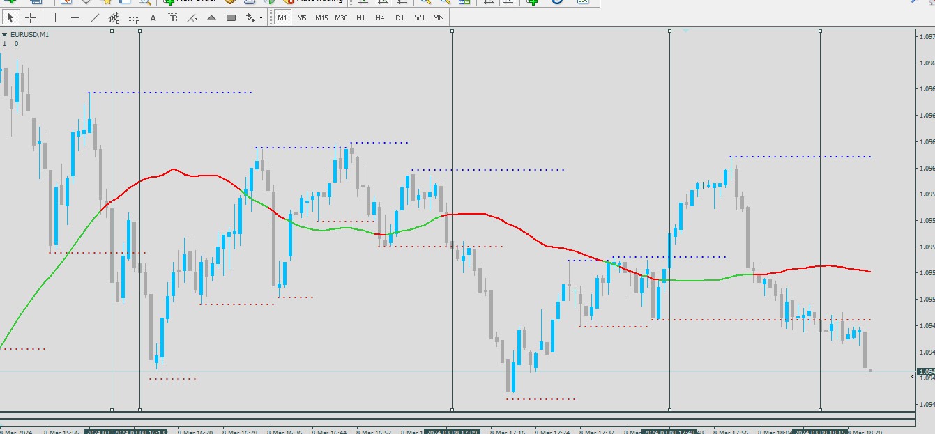The width and height of the screenshot is (935, 434).
Task: Click the EURUSD,M1 chart title text
Action: (x=29, y=34)
